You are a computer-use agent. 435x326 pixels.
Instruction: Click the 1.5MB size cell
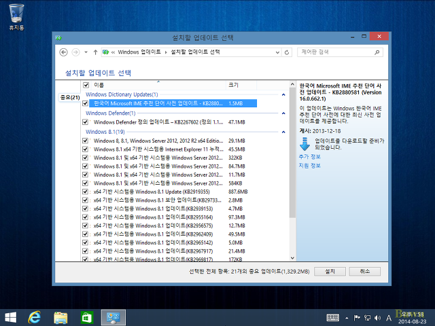(x=236, y=103)
